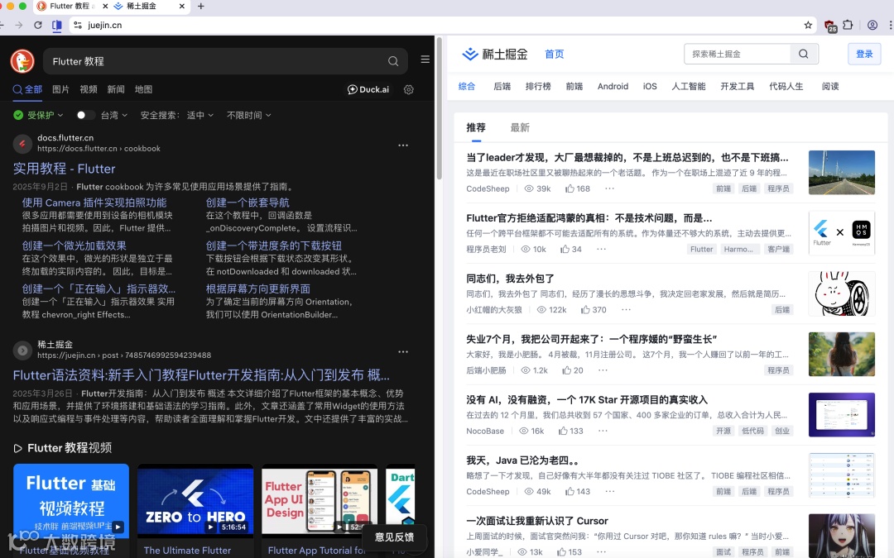Screen dimensions: 894x558
Task: Click the docs.flutter.cn favicon
Action: (x=22, y=144)
